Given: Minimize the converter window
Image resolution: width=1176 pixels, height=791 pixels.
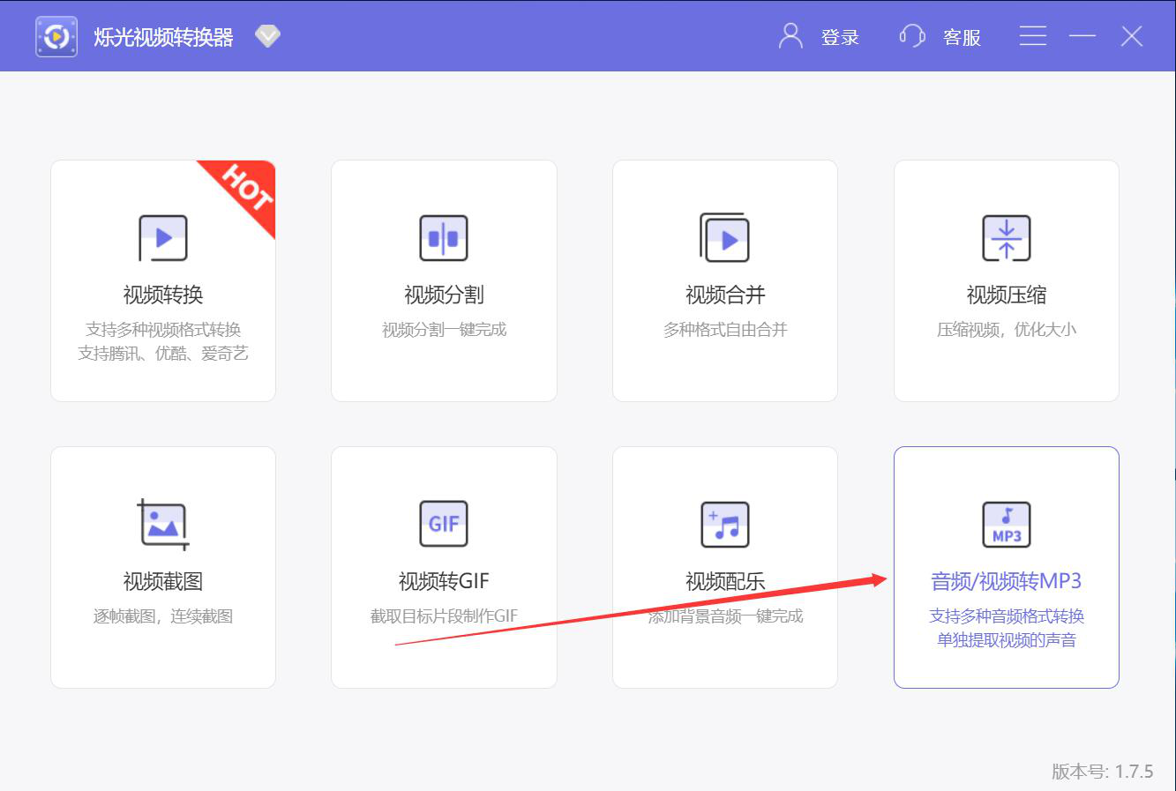Looking at the screenshot, I should pyautogui.click(x=1082, y=36).
